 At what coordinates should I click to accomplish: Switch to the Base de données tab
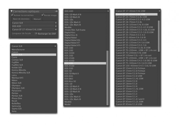pyautogui.click(x=21, y=19)
